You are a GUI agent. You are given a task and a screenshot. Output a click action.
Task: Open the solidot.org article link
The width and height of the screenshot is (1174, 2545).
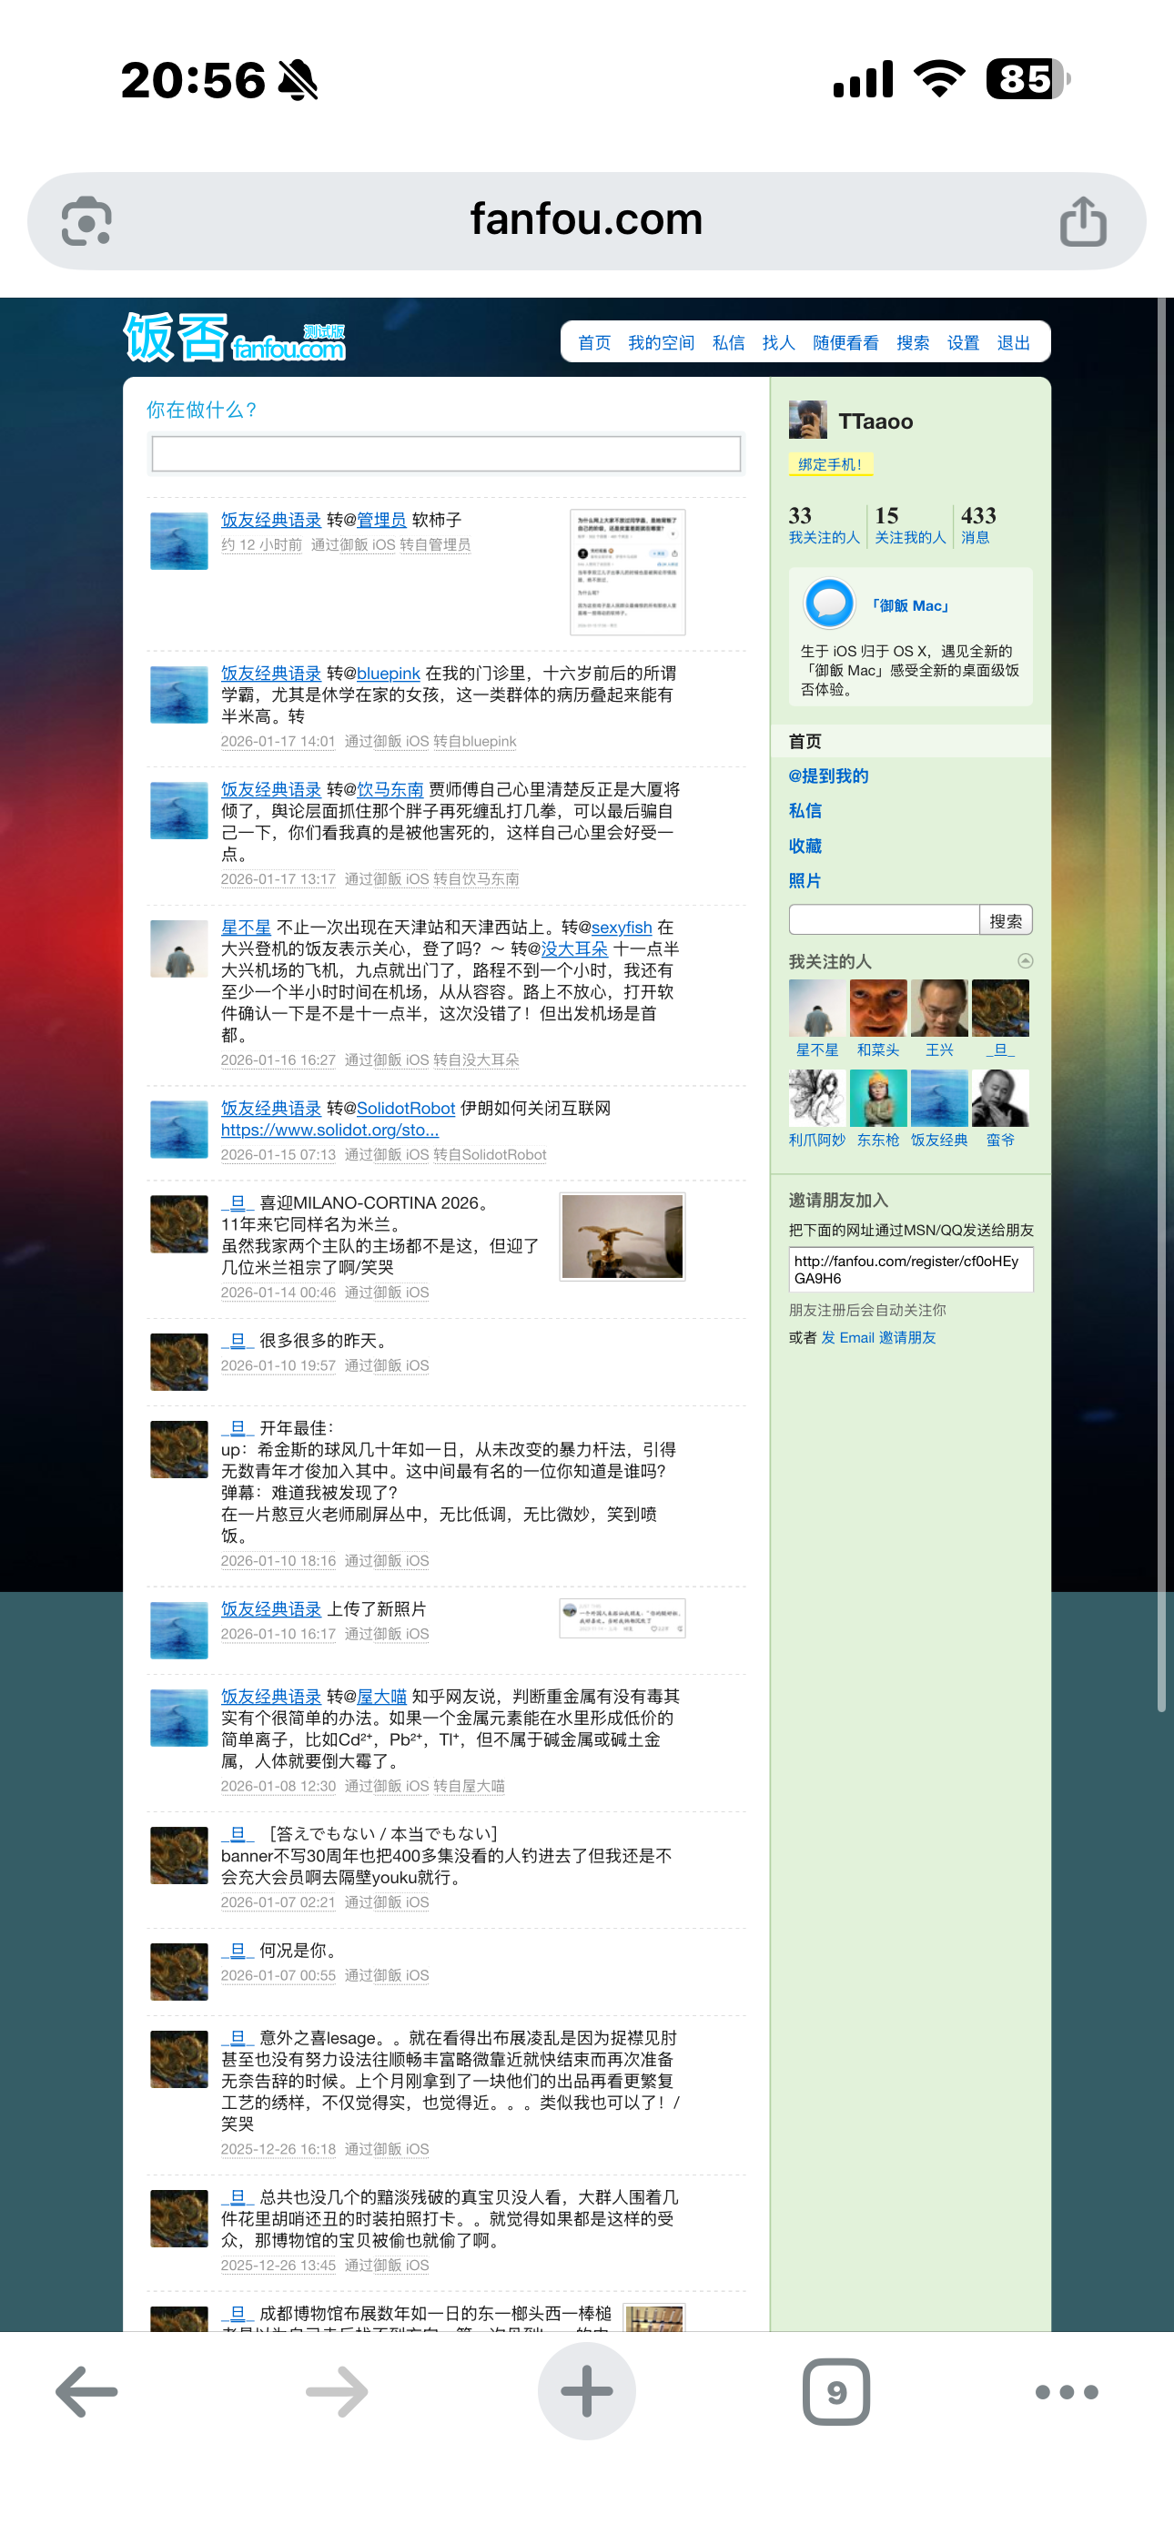(x=329, y=1131)
